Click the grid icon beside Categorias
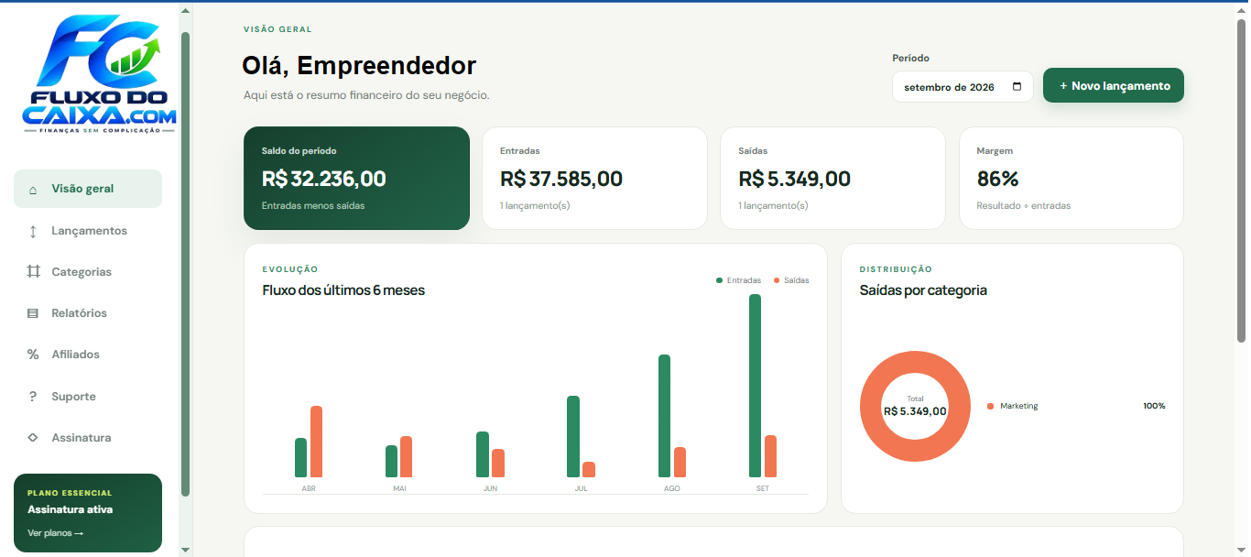The image size is (1251, 557). pyautogui.click(x=33, y=272)
